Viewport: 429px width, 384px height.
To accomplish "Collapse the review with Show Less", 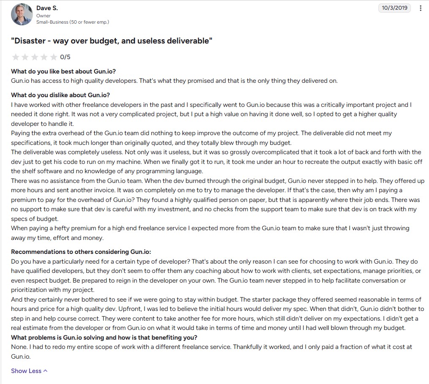I will click(26, 371).
